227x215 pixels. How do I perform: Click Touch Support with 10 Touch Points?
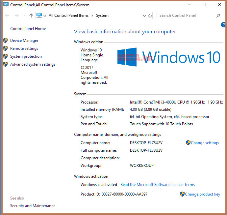coord(161,124)
